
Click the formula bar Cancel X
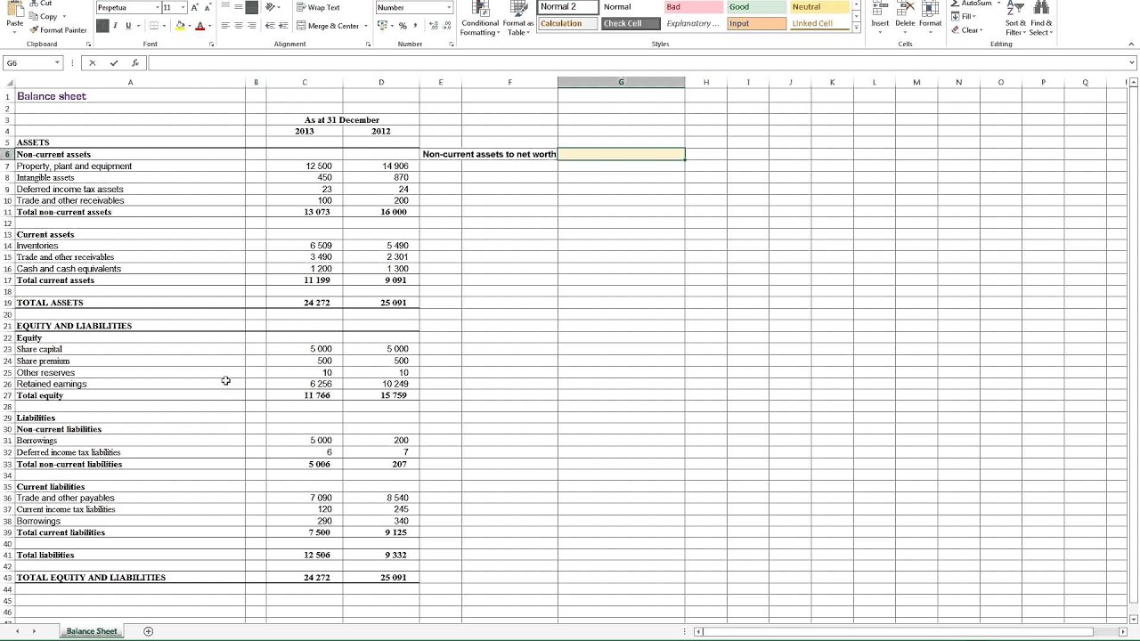click(92, 63)
